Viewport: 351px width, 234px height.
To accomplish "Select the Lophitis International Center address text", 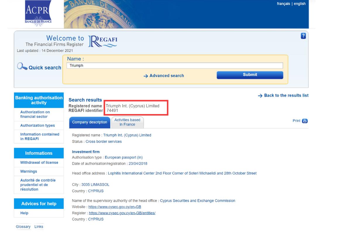I will coord(182,173).
